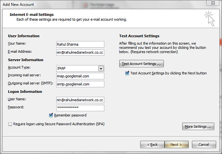
Task: Click the Test Account Settings button
Action: coord(142,64)
